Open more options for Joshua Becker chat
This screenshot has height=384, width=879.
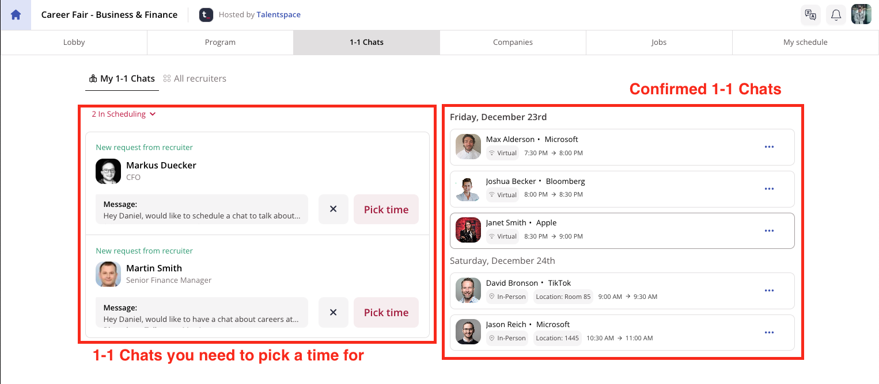769,189
